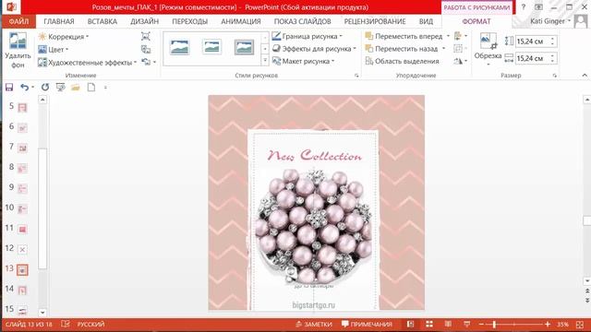The image size is (591, 332).
Task: Switch to the ПОКАЗ СЛАЙДОВ tab
Action: pyautogui.click(x=302, y=21)
